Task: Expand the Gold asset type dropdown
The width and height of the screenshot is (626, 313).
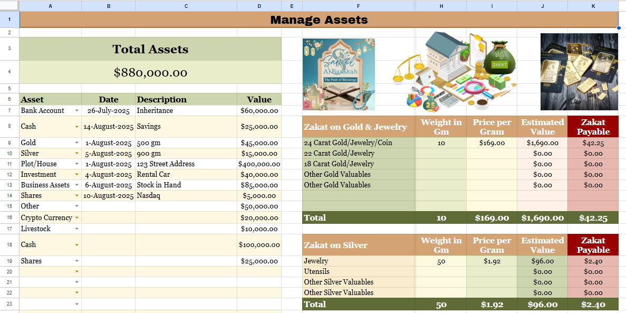Action: click(x=77, y=143)
